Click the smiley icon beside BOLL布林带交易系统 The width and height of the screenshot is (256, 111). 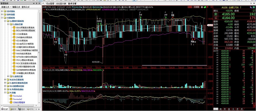click(x=14, y=31)
